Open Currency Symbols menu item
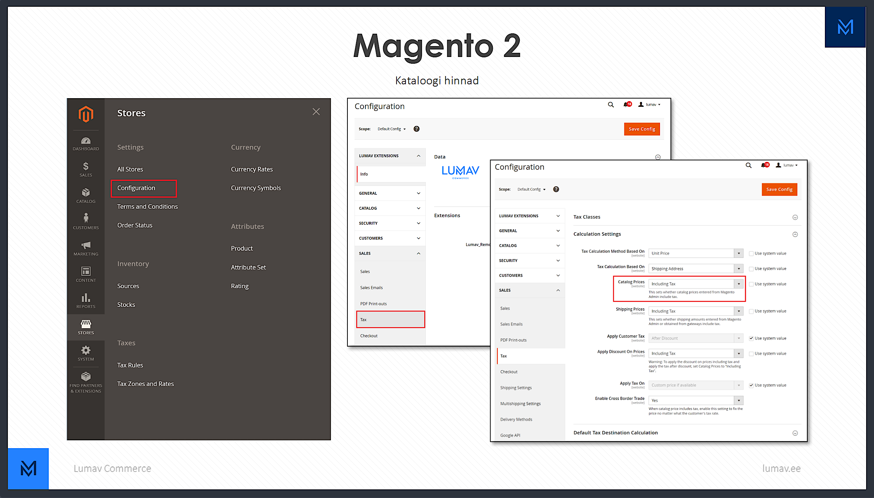The image size is (874, 498). (256, 188)
